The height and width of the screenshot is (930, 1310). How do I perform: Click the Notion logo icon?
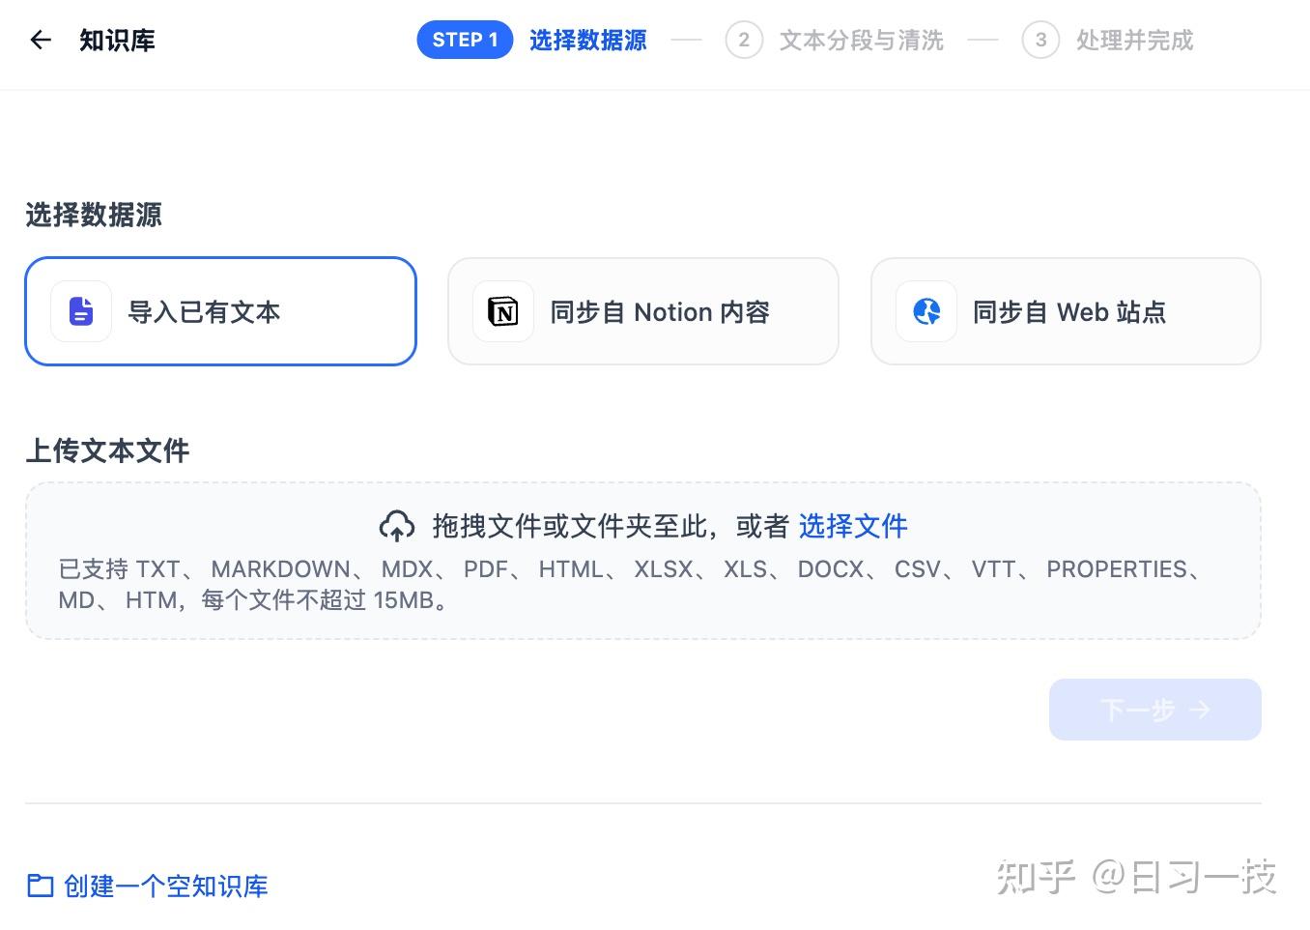(x=502, y=311)
